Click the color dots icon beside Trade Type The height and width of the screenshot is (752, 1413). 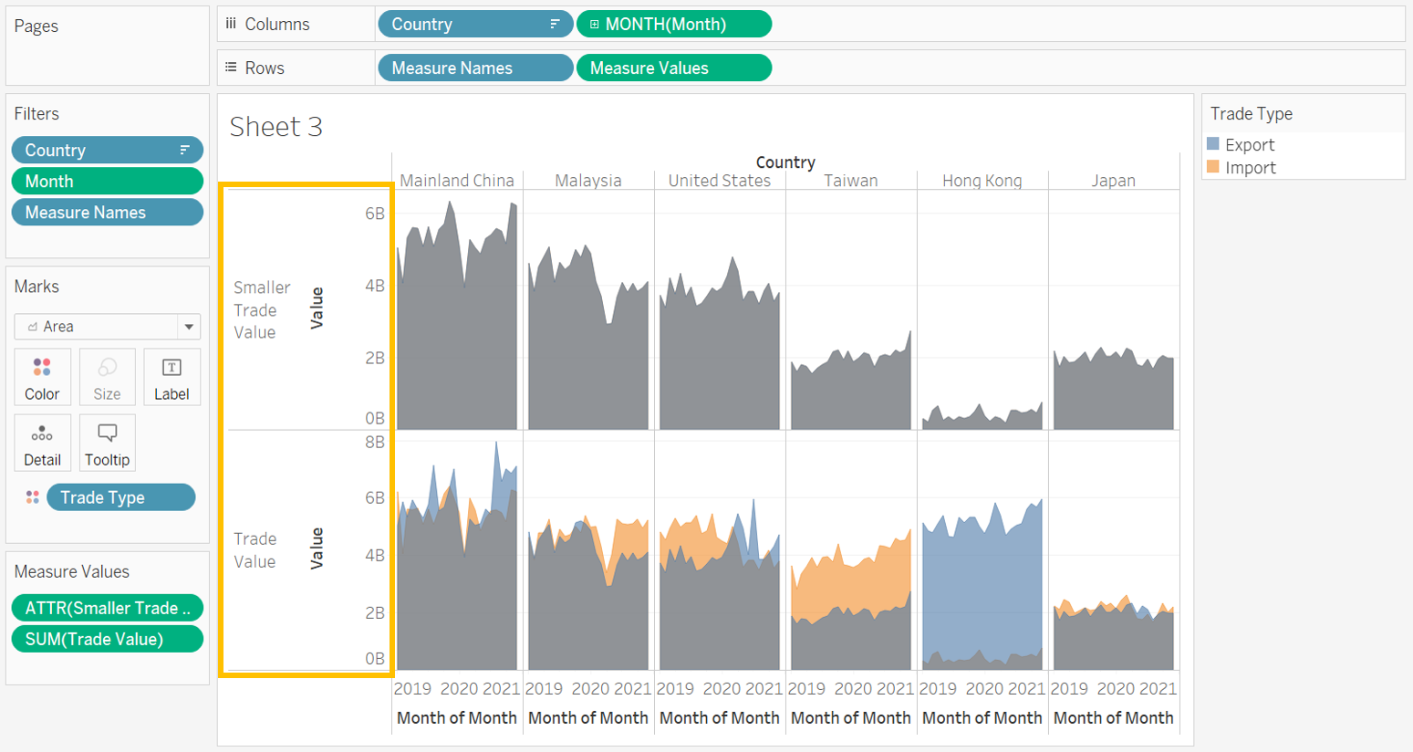point(33,497)
